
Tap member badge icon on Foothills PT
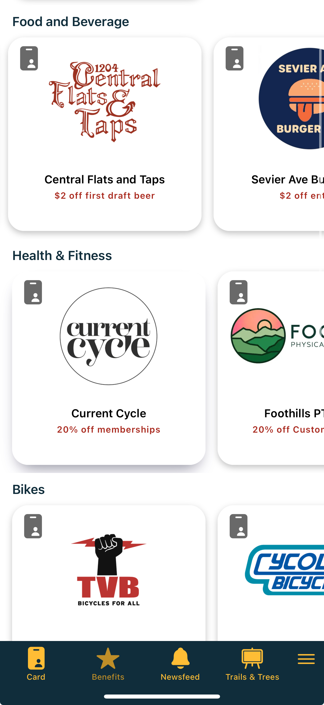238,292
